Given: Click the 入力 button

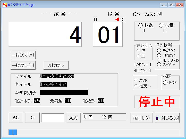Looking at the screenshot, I should [x=73, y=118].
